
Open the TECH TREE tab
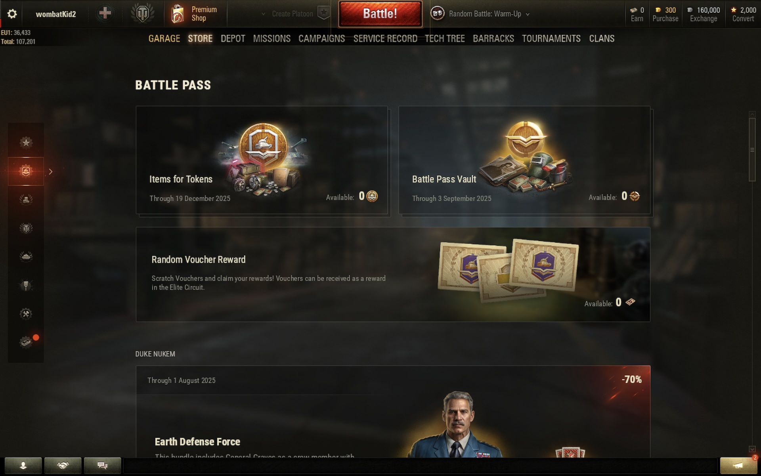(445, 38)
